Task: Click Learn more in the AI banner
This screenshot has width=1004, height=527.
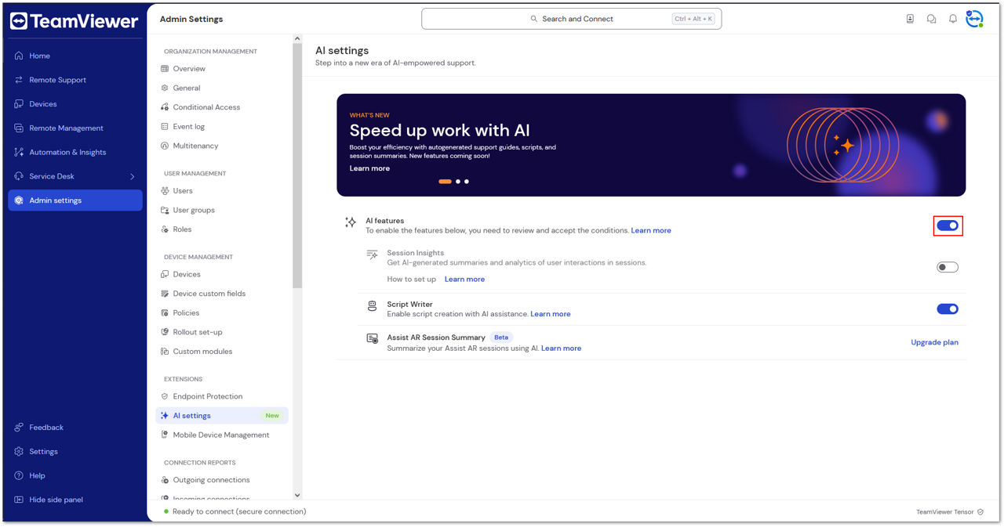Action: (369, 168)
